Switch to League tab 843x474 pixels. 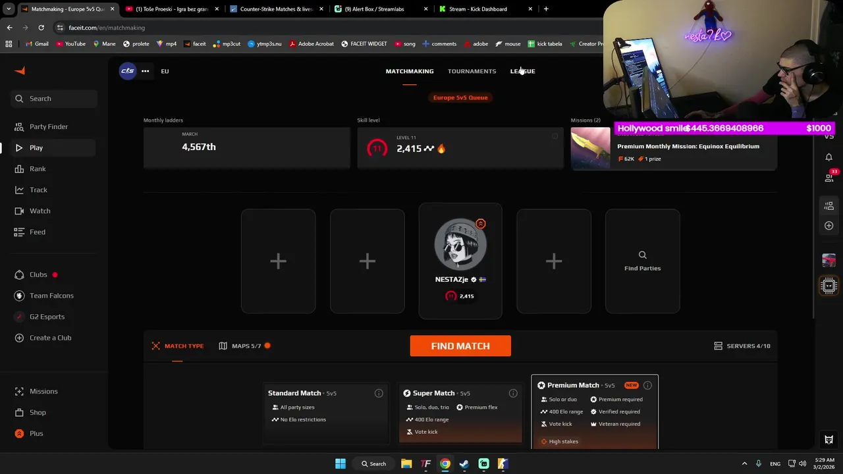[x=523, y=71]
